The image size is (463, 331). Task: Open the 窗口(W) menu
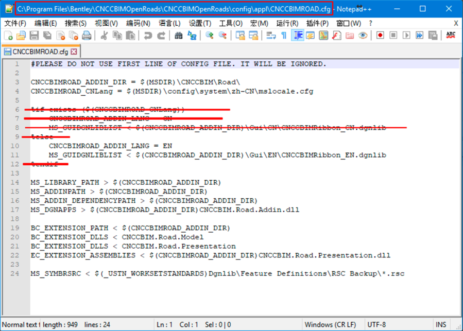tap(349, 23)
